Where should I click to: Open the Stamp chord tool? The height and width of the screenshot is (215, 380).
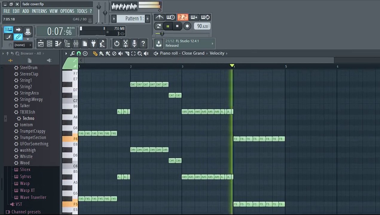pyautogui.click(x=85, y=53)
